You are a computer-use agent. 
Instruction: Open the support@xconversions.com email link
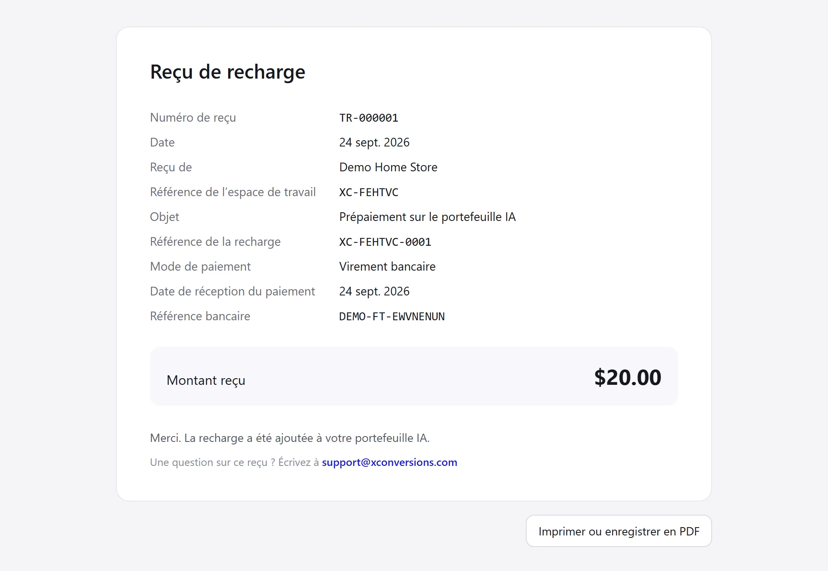[390, 462]
